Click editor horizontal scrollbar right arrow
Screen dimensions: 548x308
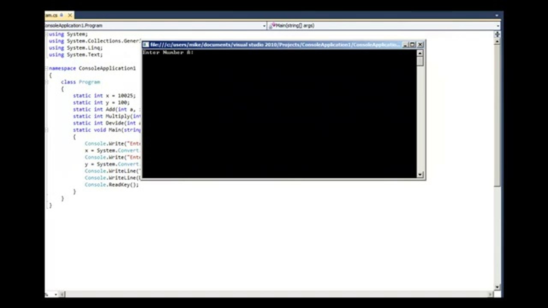click(x=491, y=294)
